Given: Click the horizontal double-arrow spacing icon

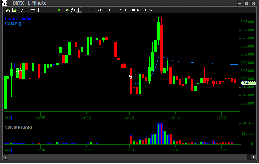Looking at the screenshot, I should (100, 10).
